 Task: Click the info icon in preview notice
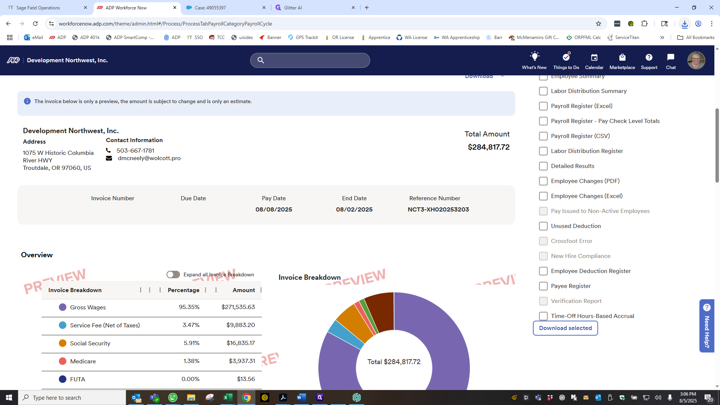[x=27, y=101]
